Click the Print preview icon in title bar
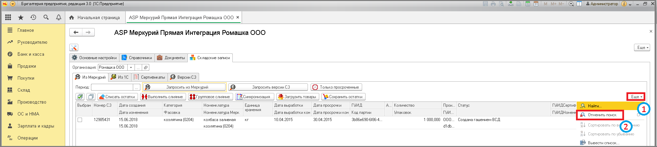This screenshot has height=147, width=657. [501, 4]
